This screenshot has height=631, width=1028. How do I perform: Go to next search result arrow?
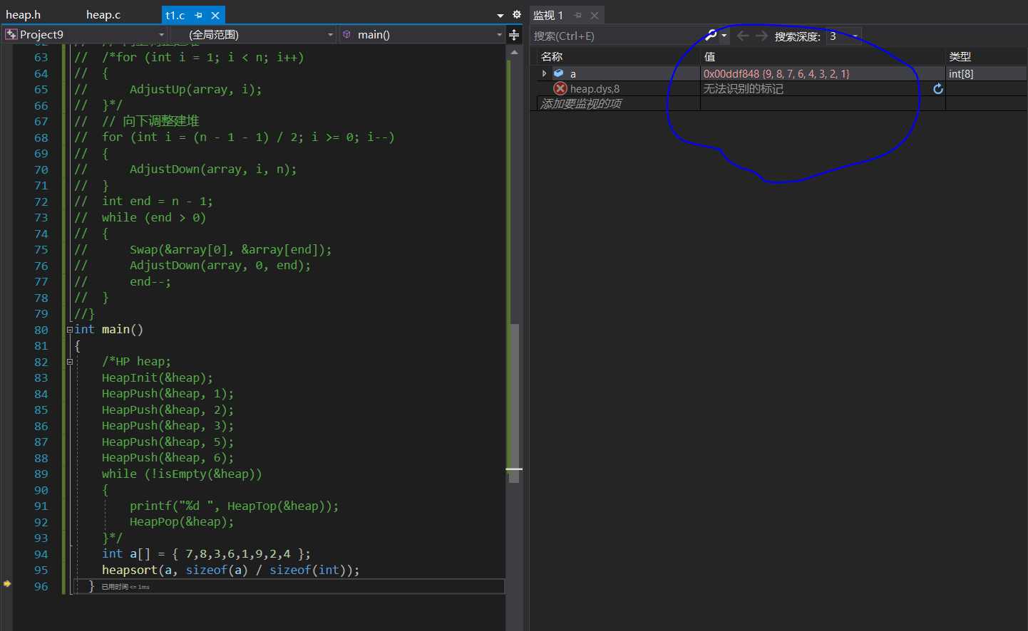pos(762,36)
